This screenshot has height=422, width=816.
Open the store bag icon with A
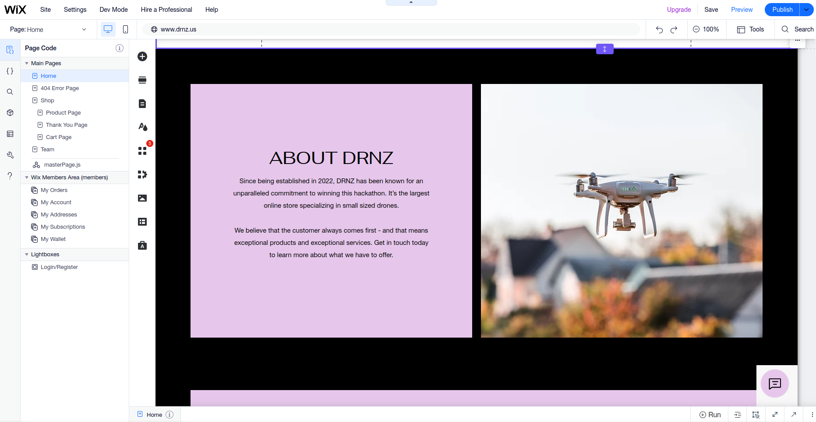point(142,245)
